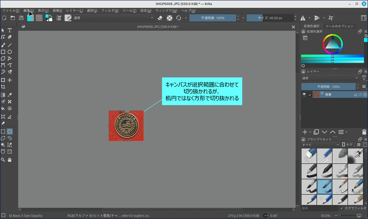
Task: Select the Zoom tool magnifier
Action: (x=3, y=160)
